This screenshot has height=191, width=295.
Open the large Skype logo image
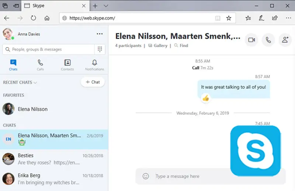click(256, 151)
